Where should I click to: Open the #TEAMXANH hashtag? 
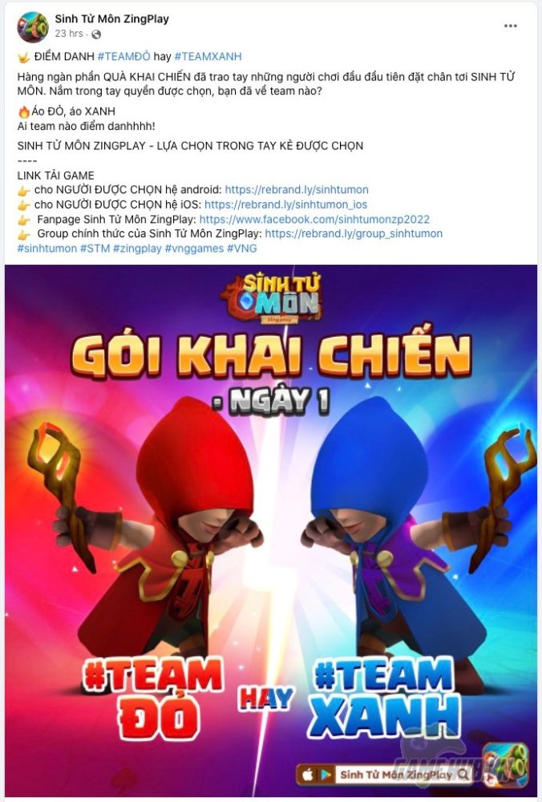[x=208, y=56]
